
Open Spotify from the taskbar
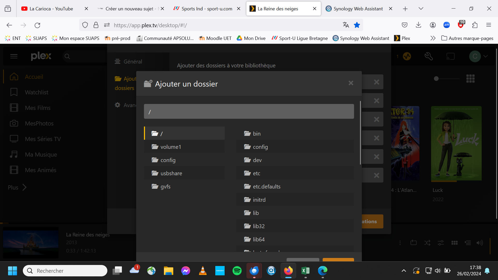[237, 271]
